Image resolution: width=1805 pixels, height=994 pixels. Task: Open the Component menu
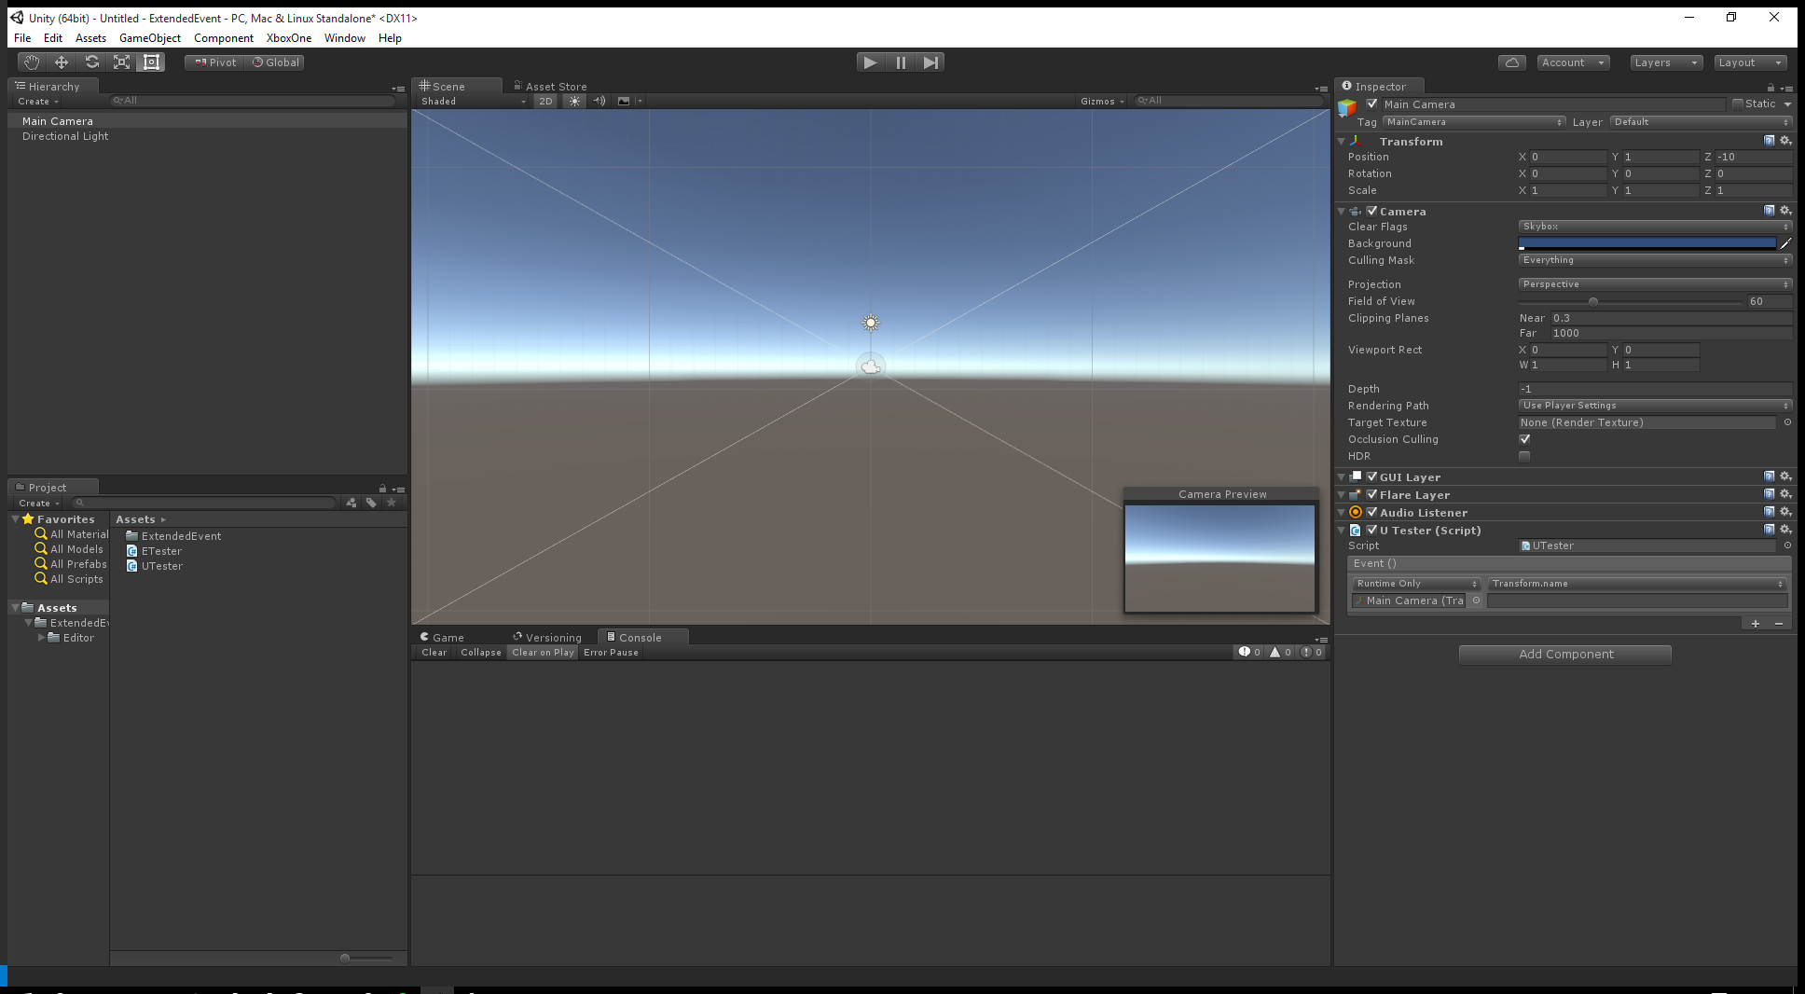224,38
